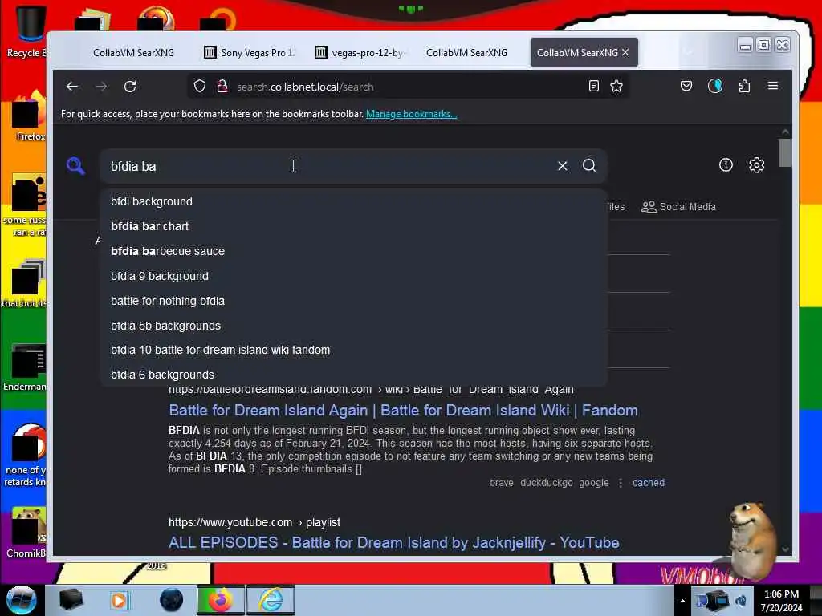Choose suggestion 'battle for nothing bfdia'

point(354,301)
